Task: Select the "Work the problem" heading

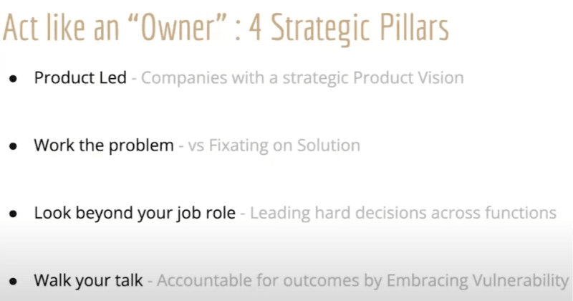Action: [x=104, y=145]
